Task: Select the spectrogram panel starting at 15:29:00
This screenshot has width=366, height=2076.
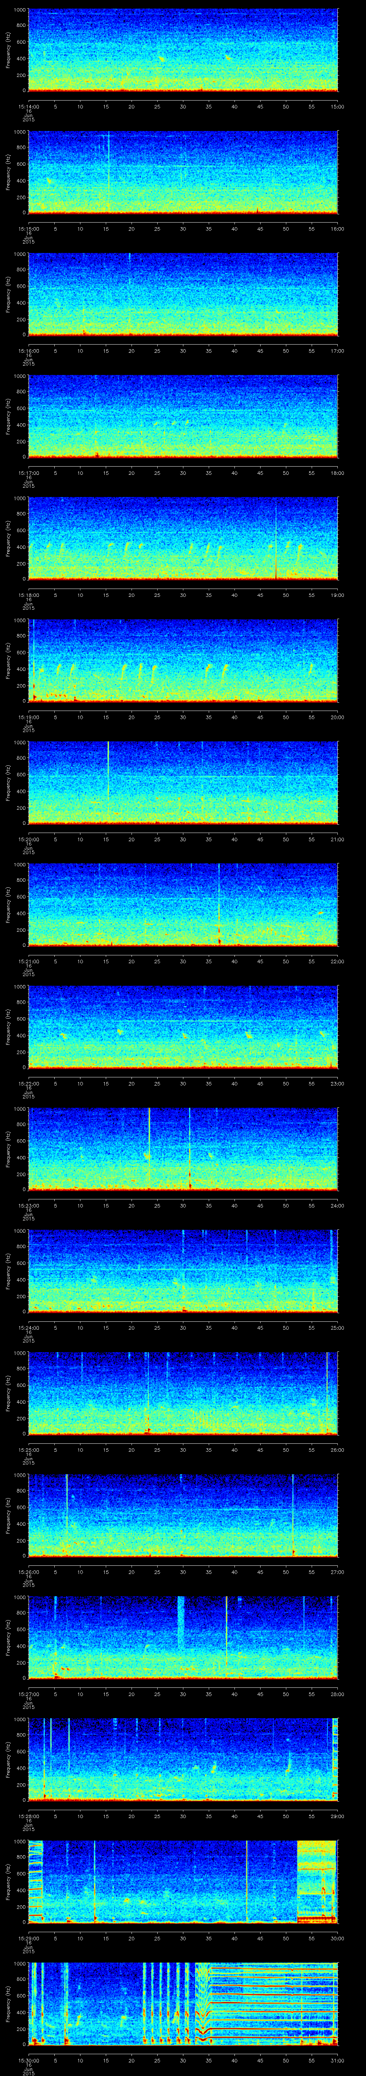Action: [x=183, y=1882]
